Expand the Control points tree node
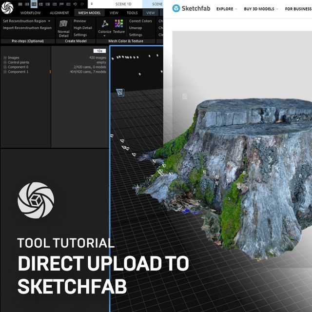The height and width of the screenshot is (312, 312). [x=5, y=62]
